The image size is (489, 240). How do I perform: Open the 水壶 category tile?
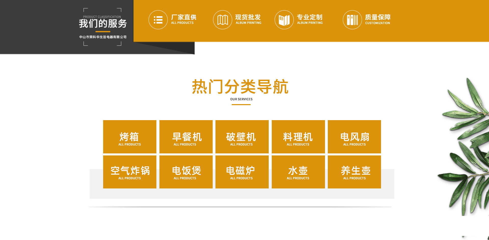298,172
